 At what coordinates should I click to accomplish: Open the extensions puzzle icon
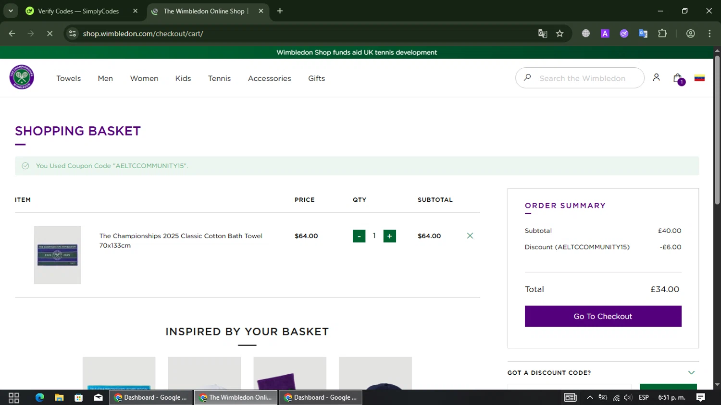[662, 34]
